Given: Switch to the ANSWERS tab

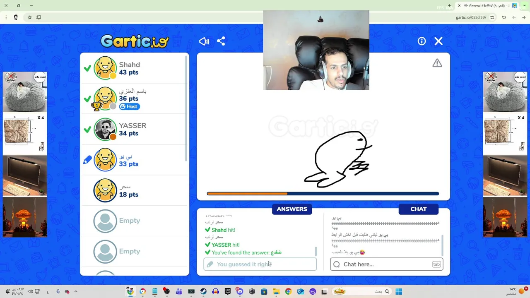Looking at the screenshot, I should (292, 209).
